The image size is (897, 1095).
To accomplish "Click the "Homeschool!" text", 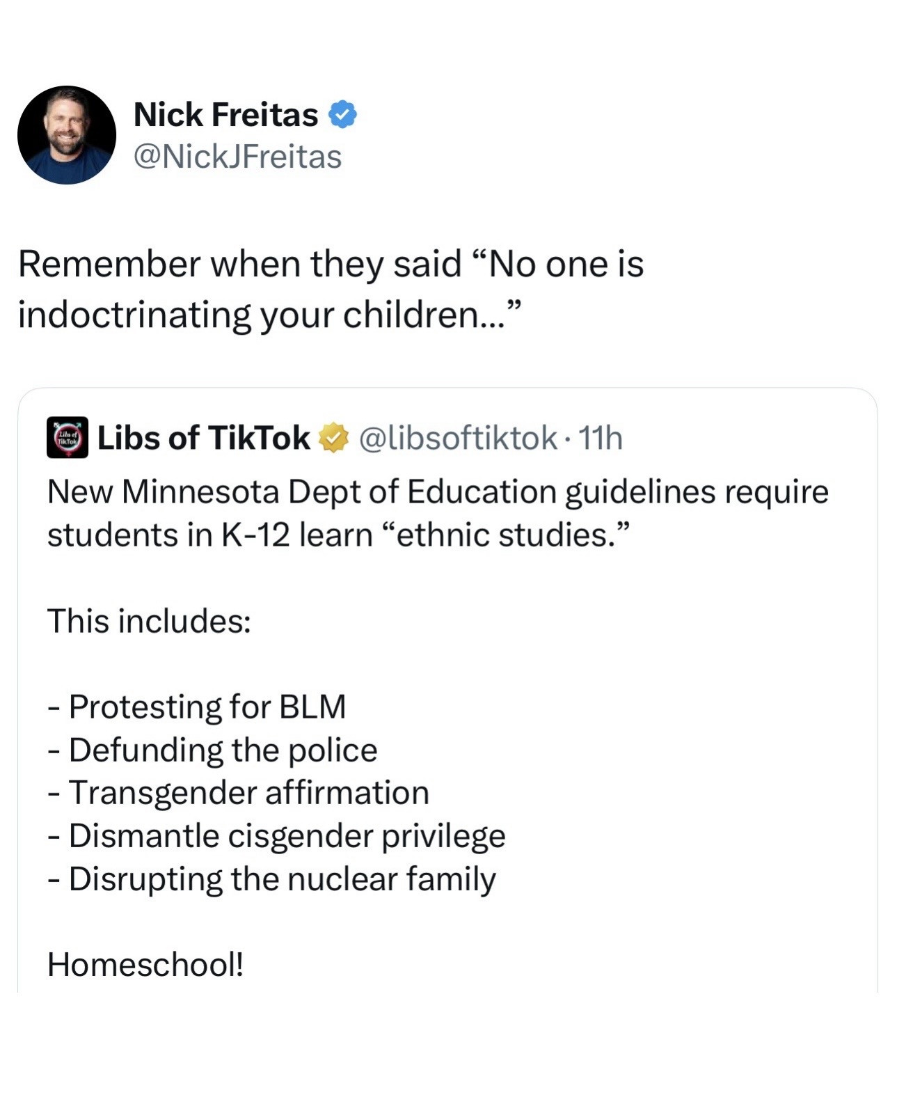I will click(x=145, y=965).
